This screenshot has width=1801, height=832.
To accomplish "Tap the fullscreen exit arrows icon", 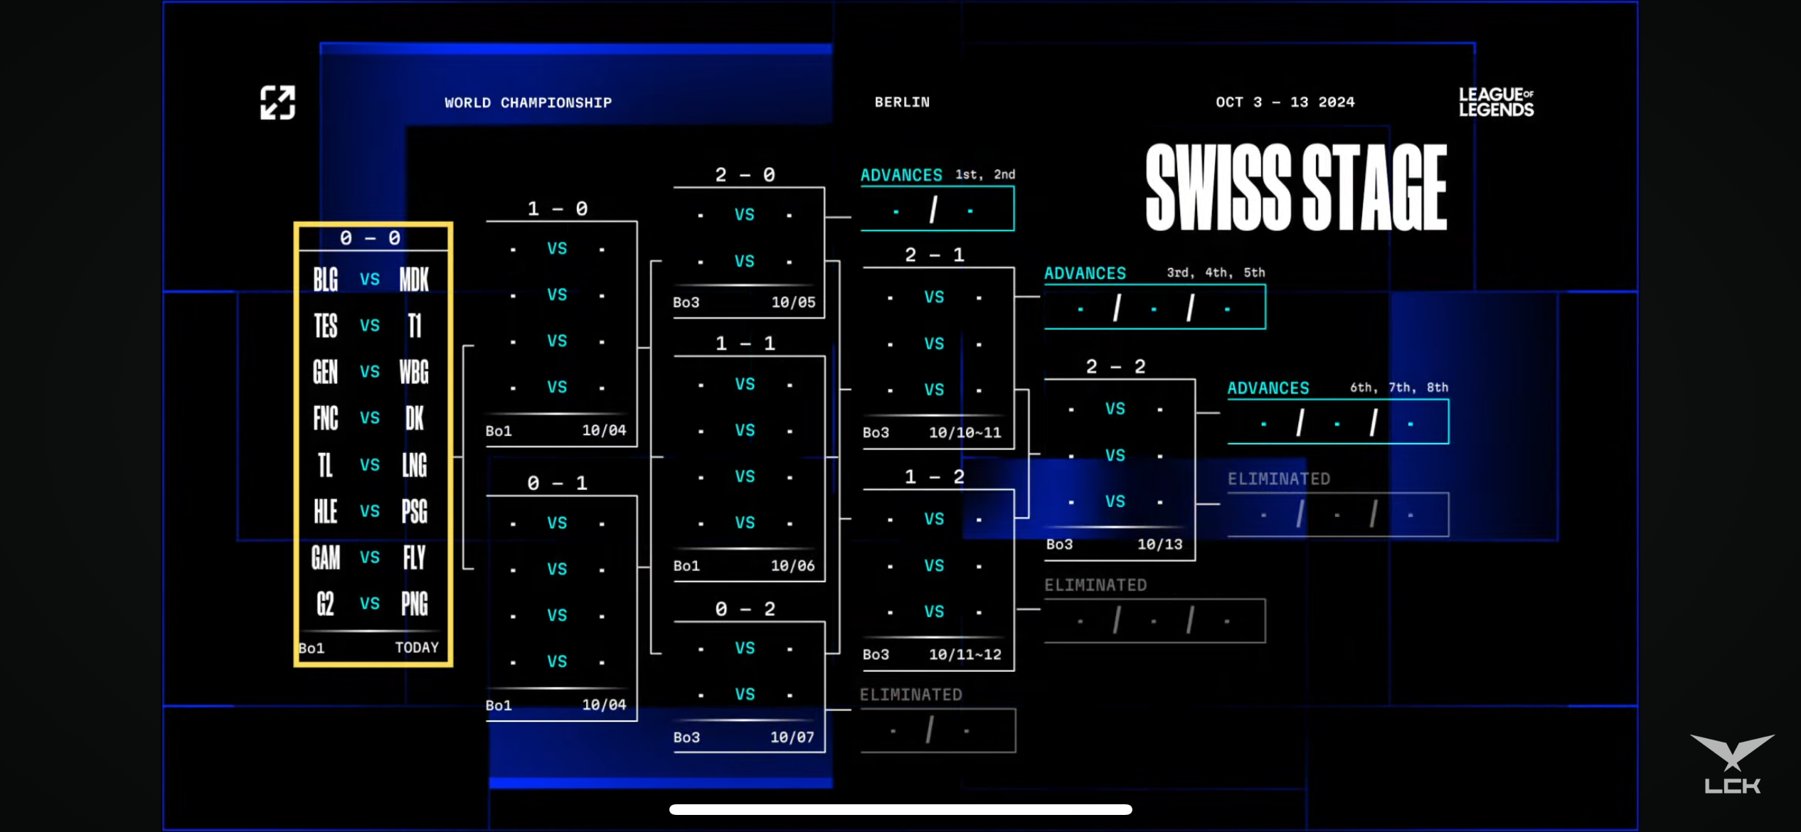I will pyautogui.click(x=277, y=102).
